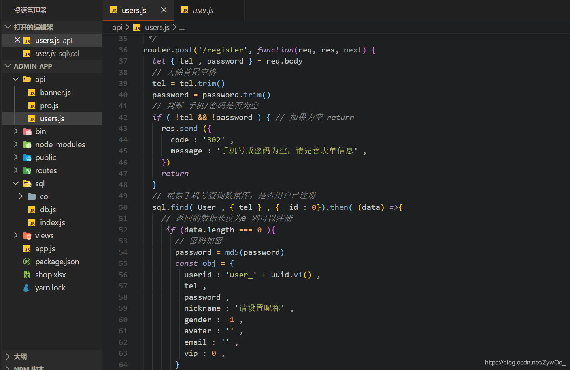Click users.js in the breadcrumb
Screen dimensions: 570x370
(x=157, y=27)
